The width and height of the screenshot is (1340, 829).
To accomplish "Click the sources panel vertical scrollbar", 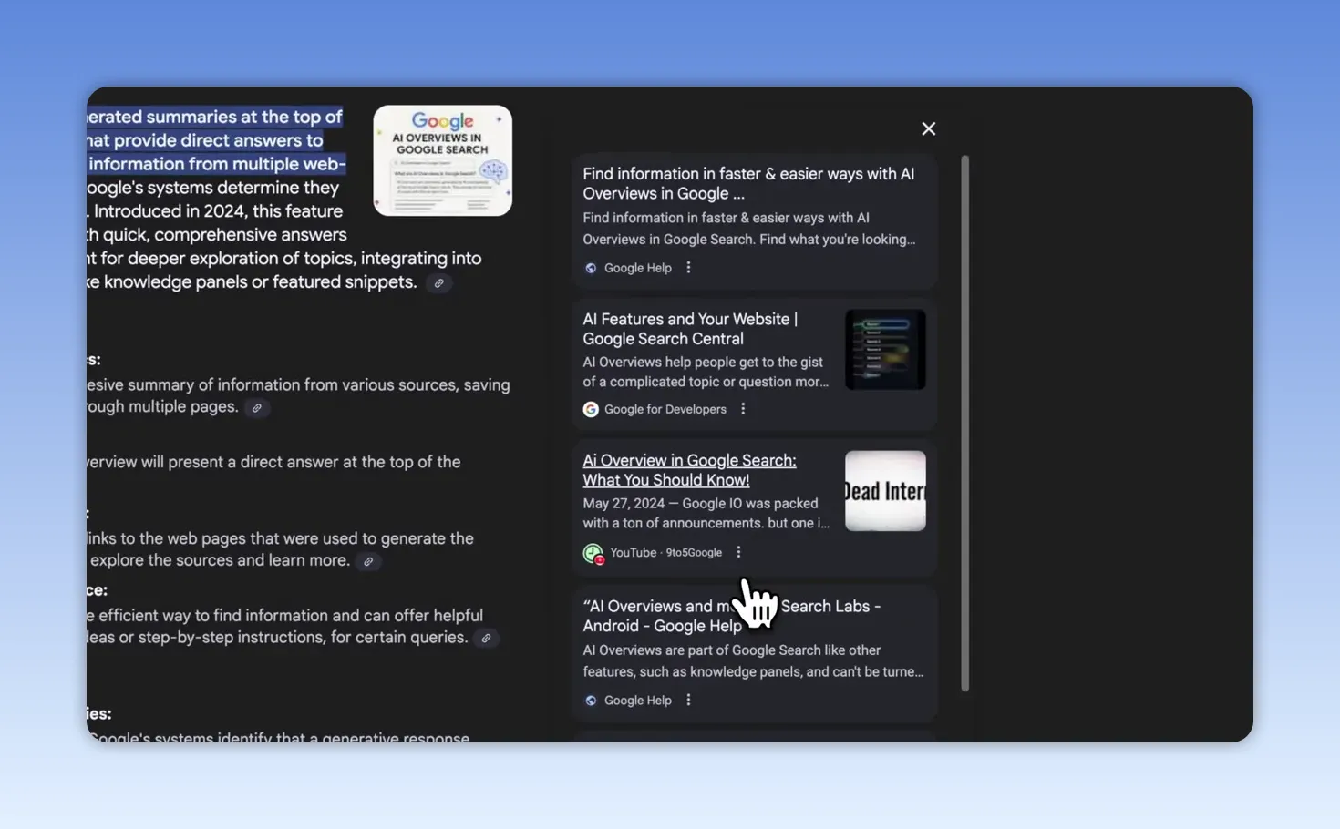I will pyautogui.click(x=964, y=423).
